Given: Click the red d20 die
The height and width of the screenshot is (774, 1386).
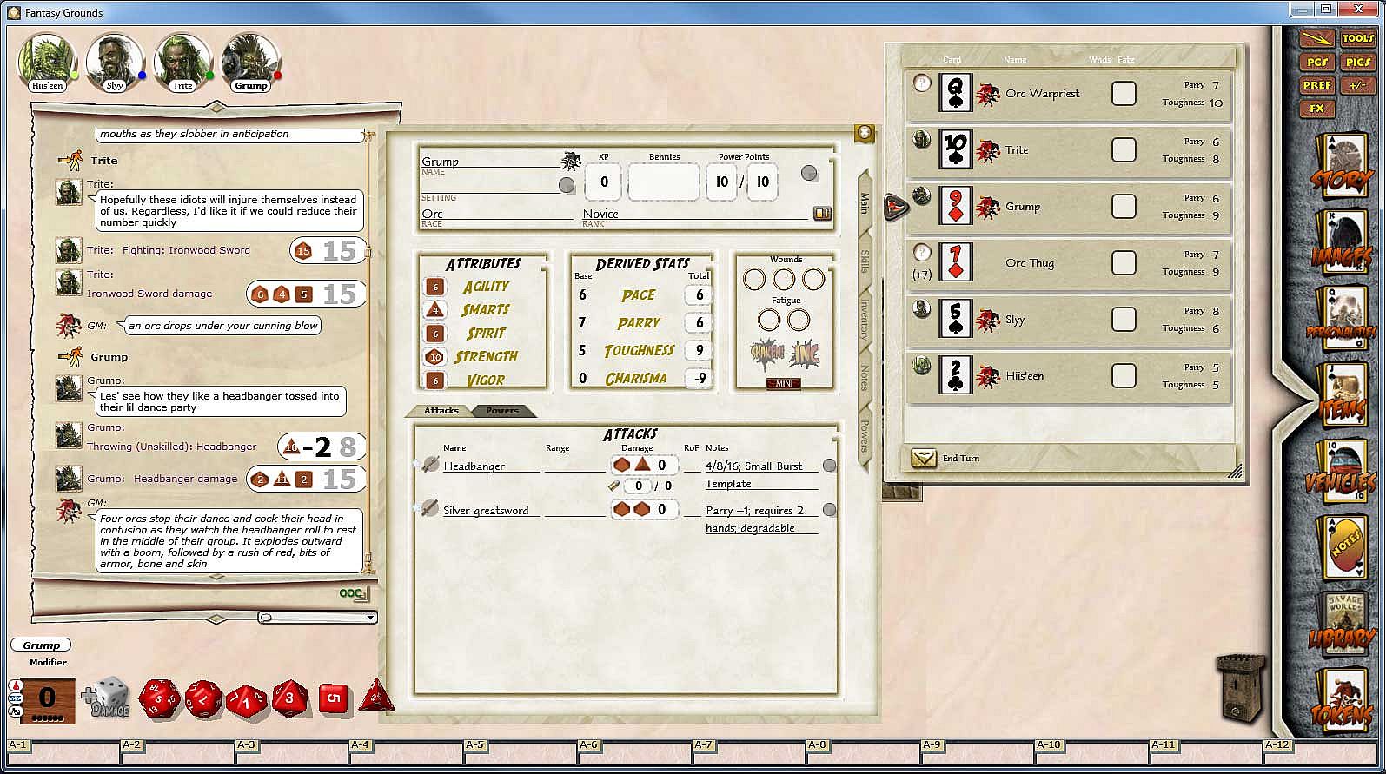Looking at the screenshot, I should pos(159,698).
